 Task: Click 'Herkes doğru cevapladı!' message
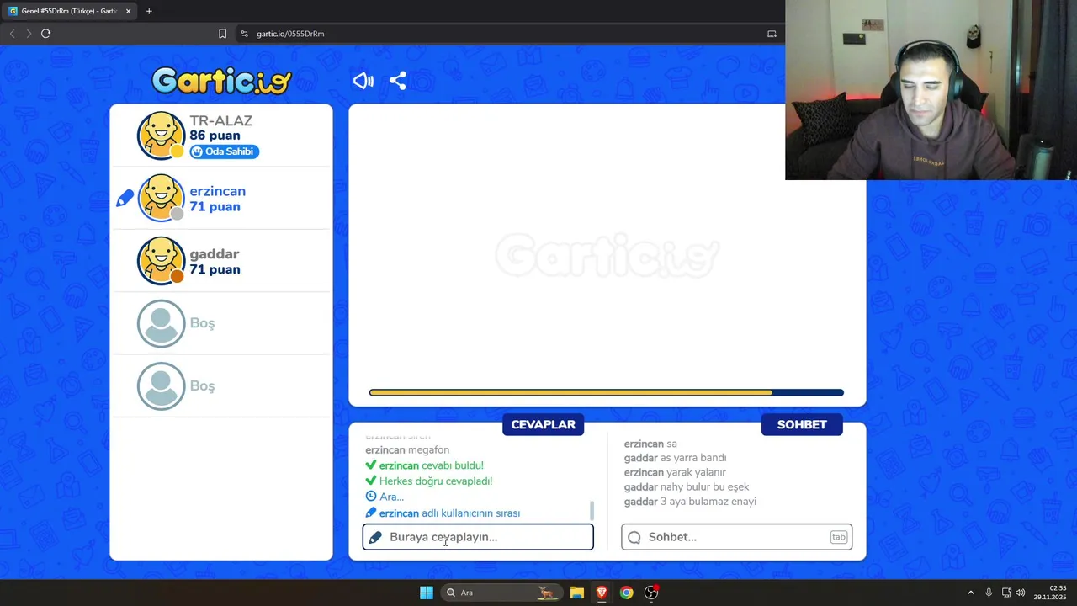click(x=428, y=481)
